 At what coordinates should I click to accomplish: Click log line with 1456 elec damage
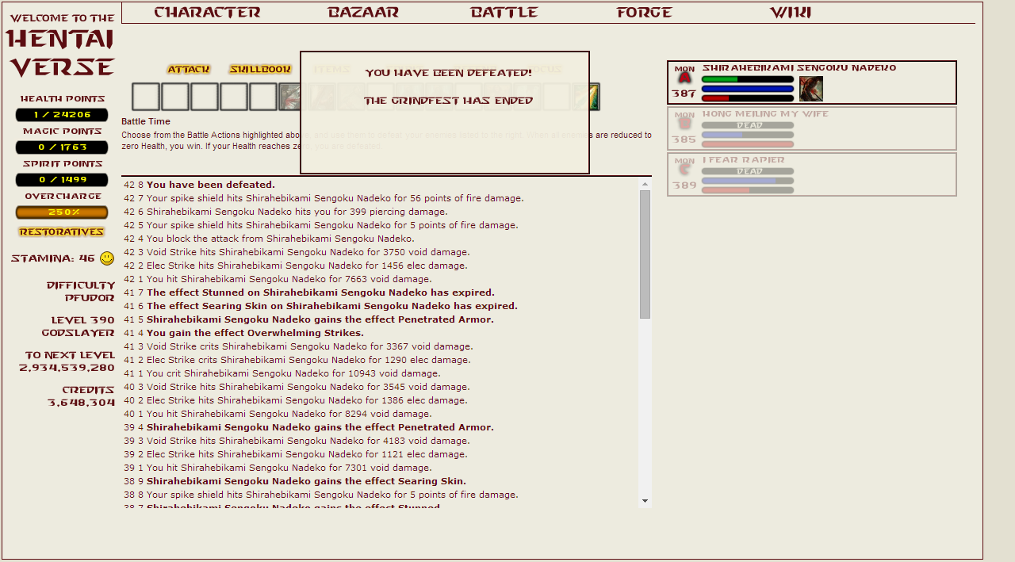[307, 266]
